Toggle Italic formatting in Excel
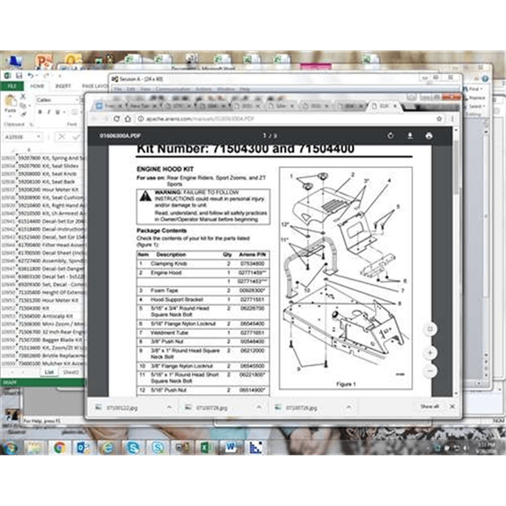The height and width of the screenshot is (506, 506). pos(48,112)
